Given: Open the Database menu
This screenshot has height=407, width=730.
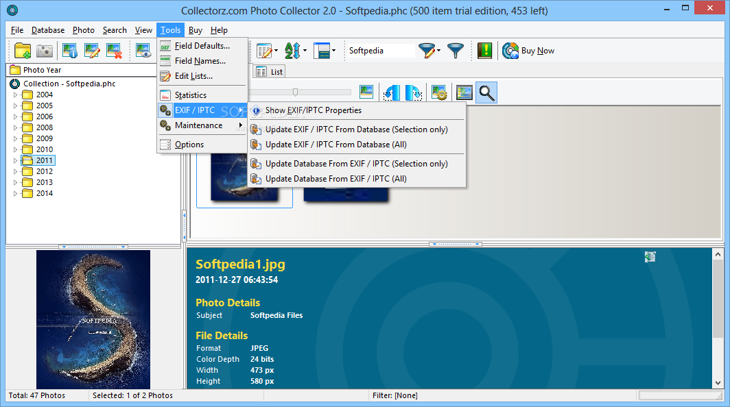Looking at the screenshot, I should 48,30.
